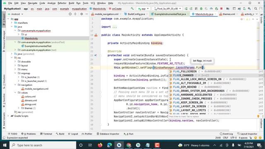Screen dimensions: 265x149
Task: Click the Search Everywhere magnifier icon
Action: (x=255, y=9)
